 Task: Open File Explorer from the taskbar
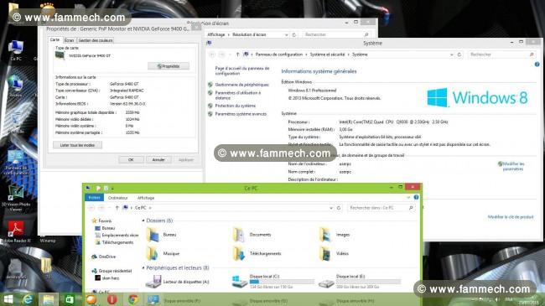point(49,299)
